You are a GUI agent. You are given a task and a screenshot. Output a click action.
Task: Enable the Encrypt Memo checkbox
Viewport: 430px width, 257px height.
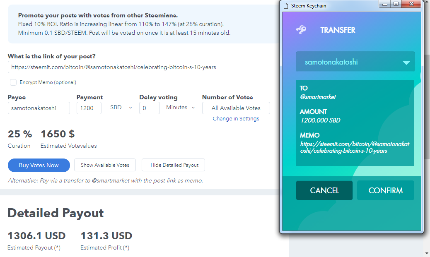13,82
